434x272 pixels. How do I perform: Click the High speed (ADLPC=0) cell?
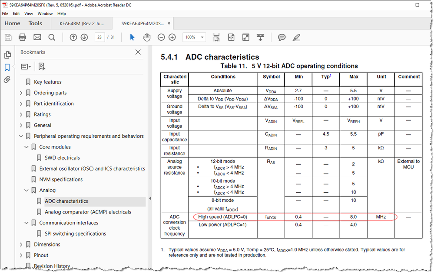point(222,217)
